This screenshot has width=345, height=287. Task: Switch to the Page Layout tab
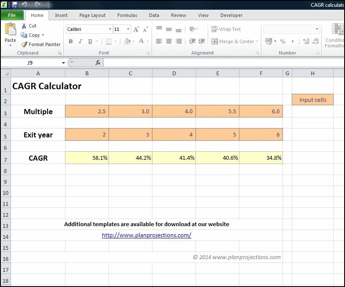click(x=92, y=15)
